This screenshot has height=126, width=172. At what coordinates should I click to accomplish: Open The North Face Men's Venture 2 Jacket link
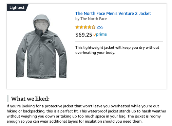click(113, 14)
